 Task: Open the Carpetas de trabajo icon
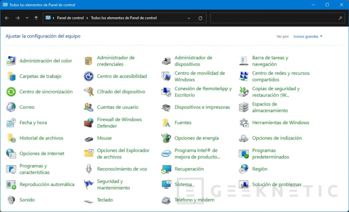pyautogui.click(x=11, y=76)
